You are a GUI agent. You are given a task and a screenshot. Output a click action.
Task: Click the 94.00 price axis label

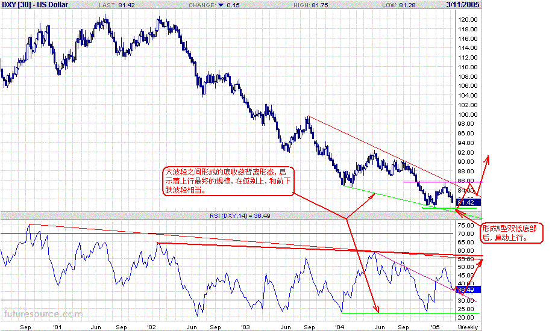pyautogui.click(x=466, y=143)
